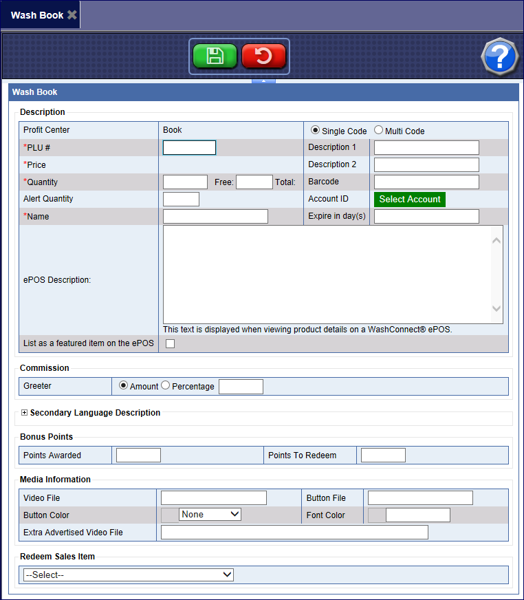
Task: Collapse the toolbar using small up arrow
Action: pyautogui.click(x=263, y=81)
